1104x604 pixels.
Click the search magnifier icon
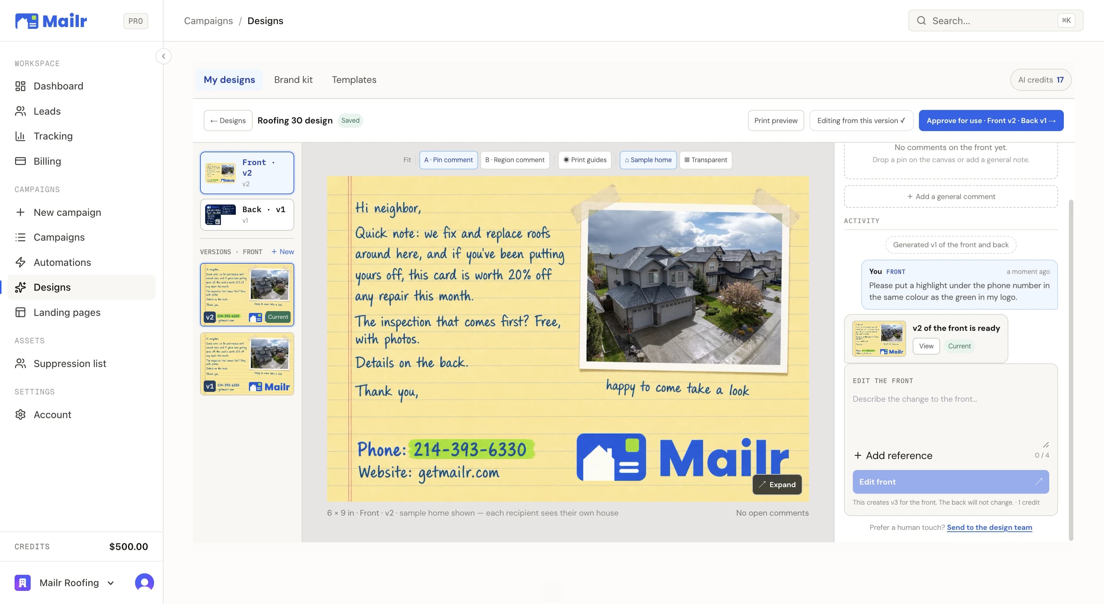click(921, 20)
